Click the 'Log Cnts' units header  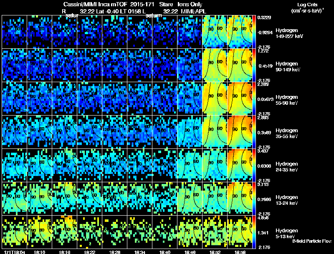coord(307,5)
